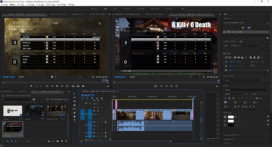Screen dimensions: 272x147
Task: Switch to Effect Controls tab
Action: [58, 14]
